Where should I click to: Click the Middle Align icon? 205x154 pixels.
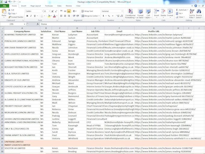pyautogui.click(x=65, y=11)
